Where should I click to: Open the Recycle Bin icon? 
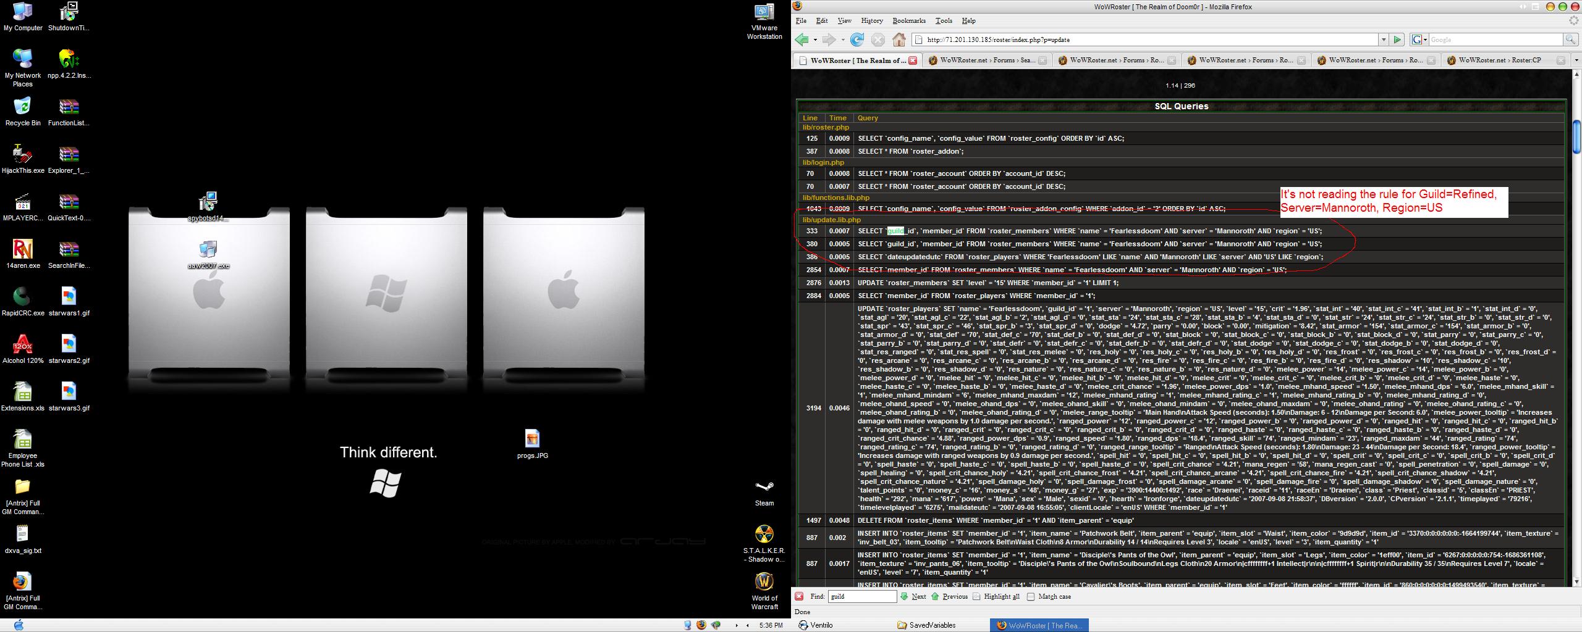pyautogui.click(x=23, y=112)
